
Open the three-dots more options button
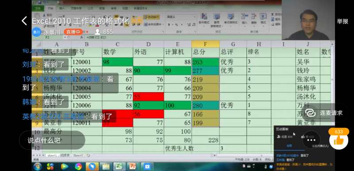[311, 140]
